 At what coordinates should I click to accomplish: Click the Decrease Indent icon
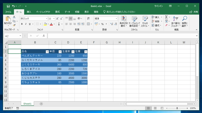79,24
